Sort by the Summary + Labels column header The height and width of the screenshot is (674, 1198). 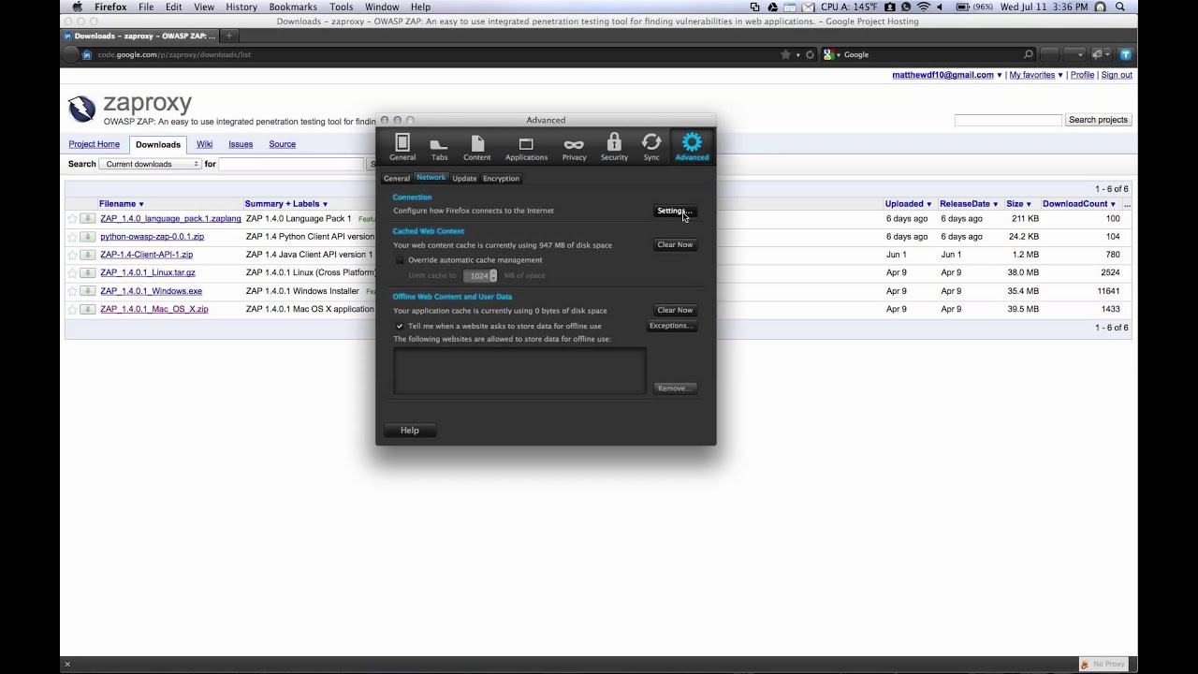click(x=286, y=204)
